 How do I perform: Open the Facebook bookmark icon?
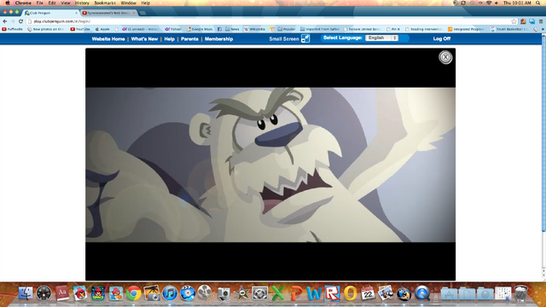point(219,29)
